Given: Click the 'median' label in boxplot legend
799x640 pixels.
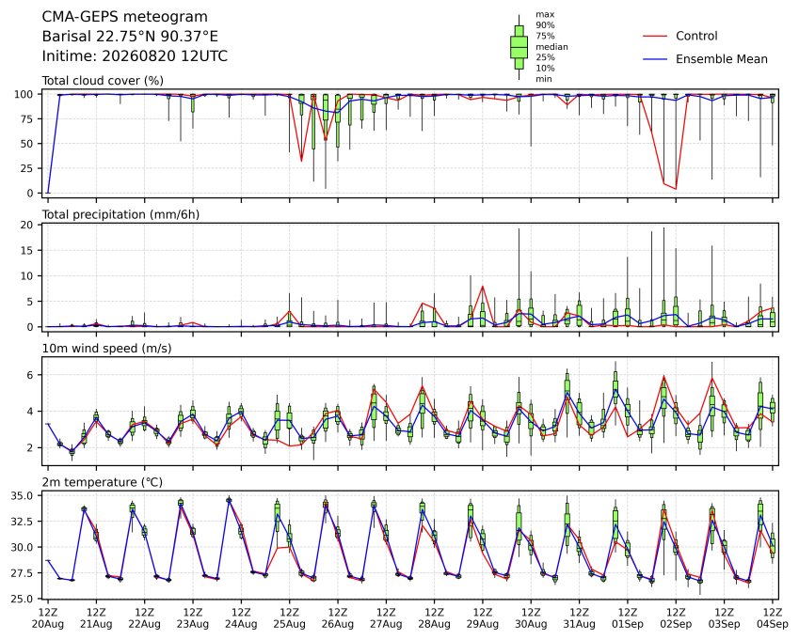Looking at the screenshot, I should point(551,47).
